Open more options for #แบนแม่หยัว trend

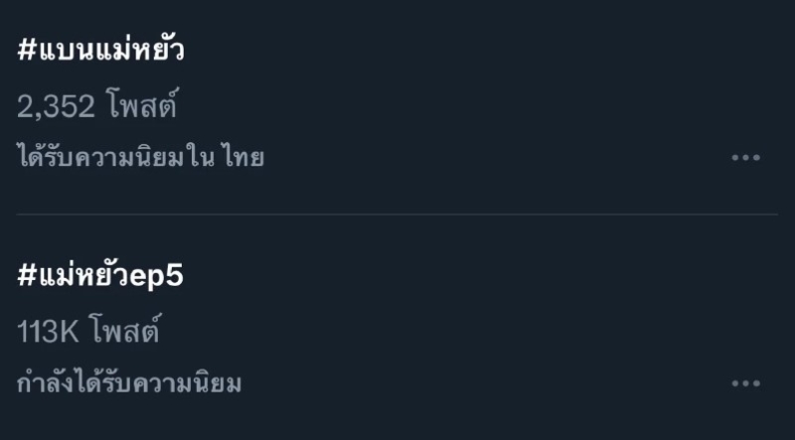745,157
